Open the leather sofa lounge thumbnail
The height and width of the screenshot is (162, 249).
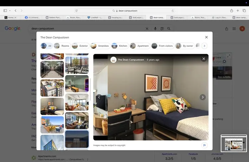pos(77,121)
